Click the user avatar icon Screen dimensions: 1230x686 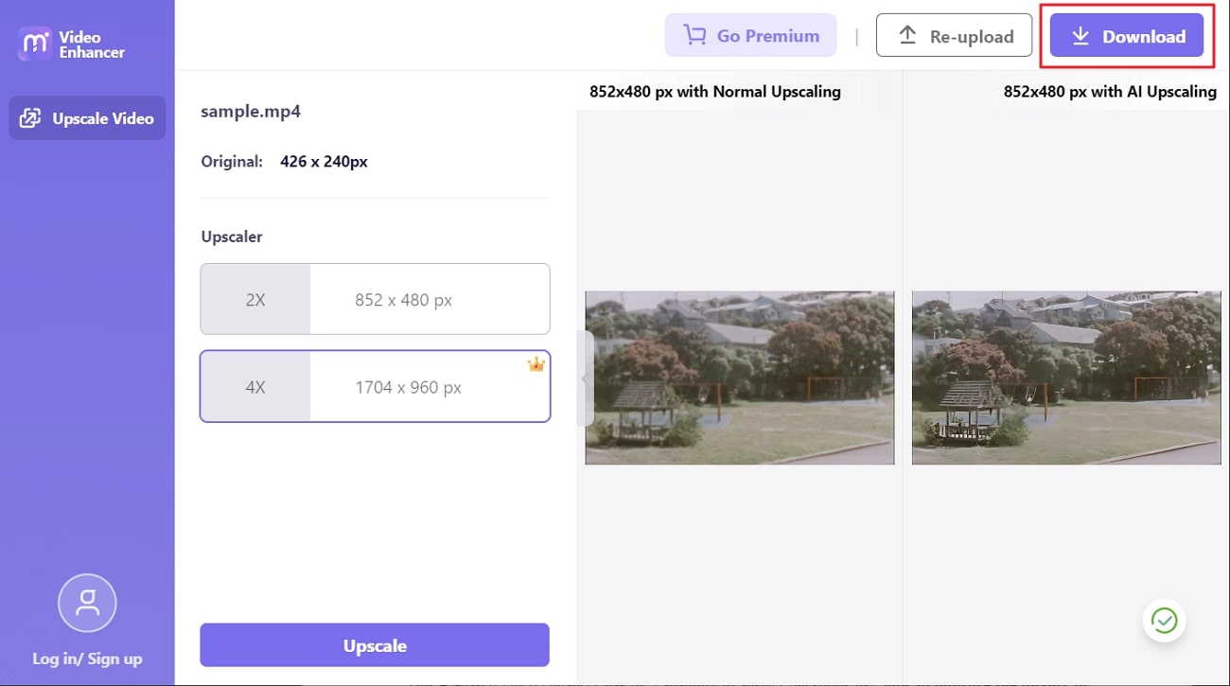[x=87, y=603]
